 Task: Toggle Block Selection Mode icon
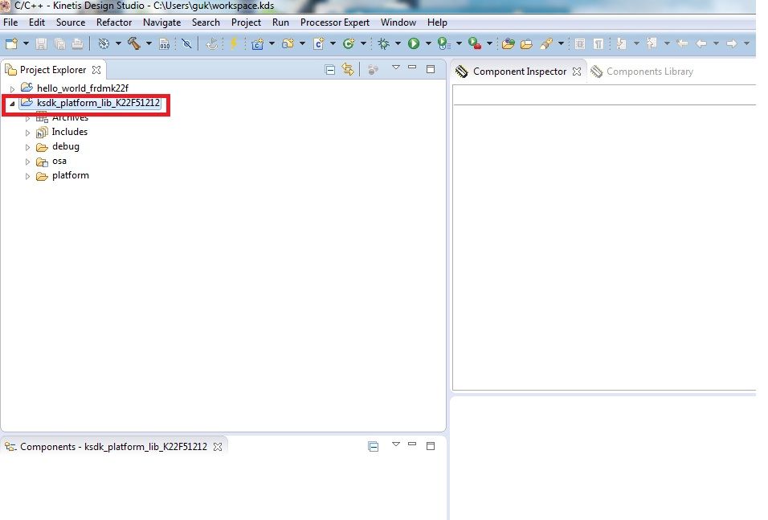coord(580,43)
